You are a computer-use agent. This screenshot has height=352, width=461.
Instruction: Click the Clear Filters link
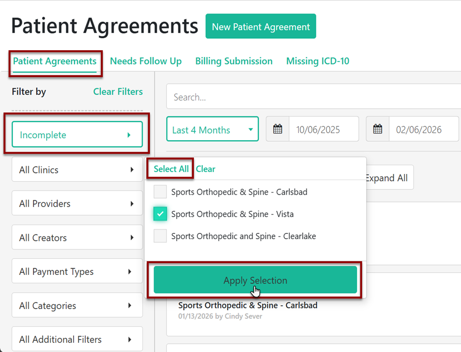point(118,92)
